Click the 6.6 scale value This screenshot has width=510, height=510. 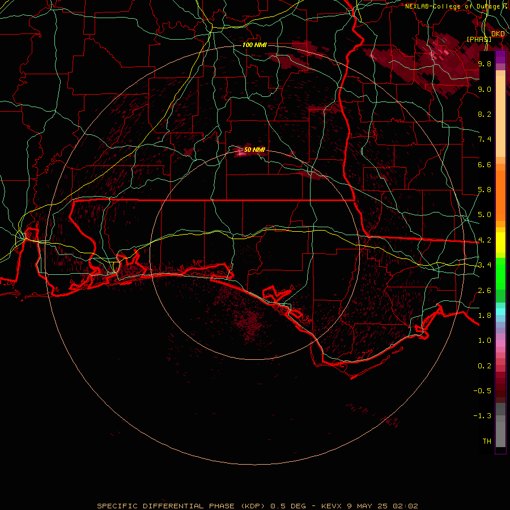pos(484,164)
